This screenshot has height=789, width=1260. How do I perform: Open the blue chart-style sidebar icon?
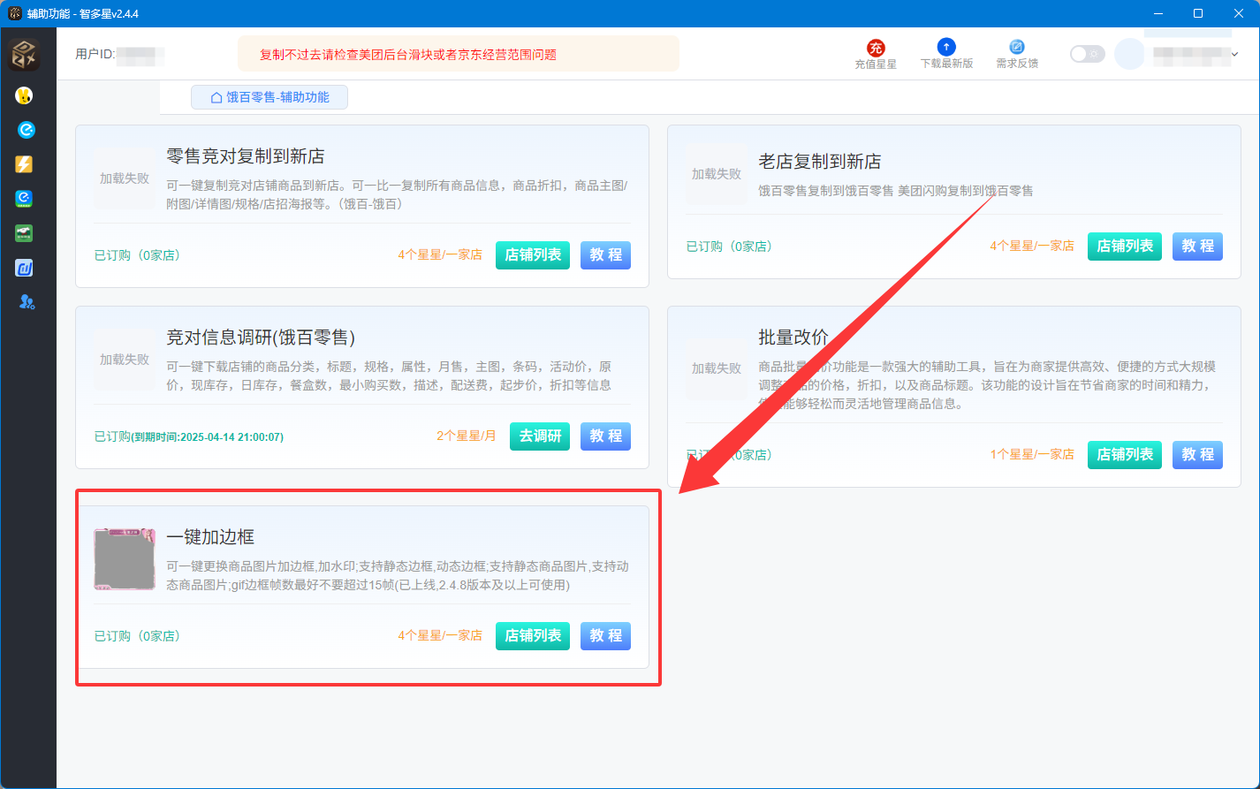tap(25, 268)
